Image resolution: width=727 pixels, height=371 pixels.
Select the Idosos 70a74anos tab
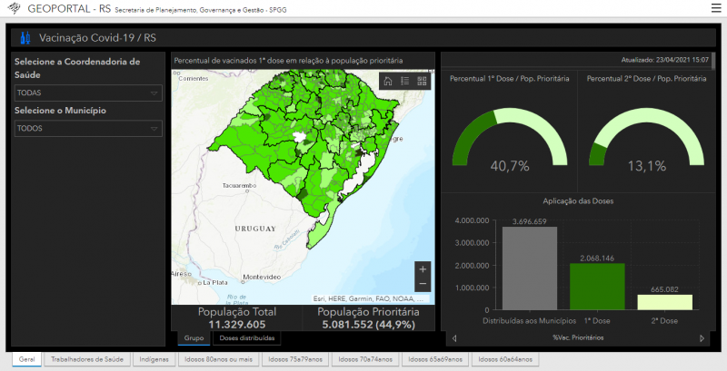click(365, 359)
